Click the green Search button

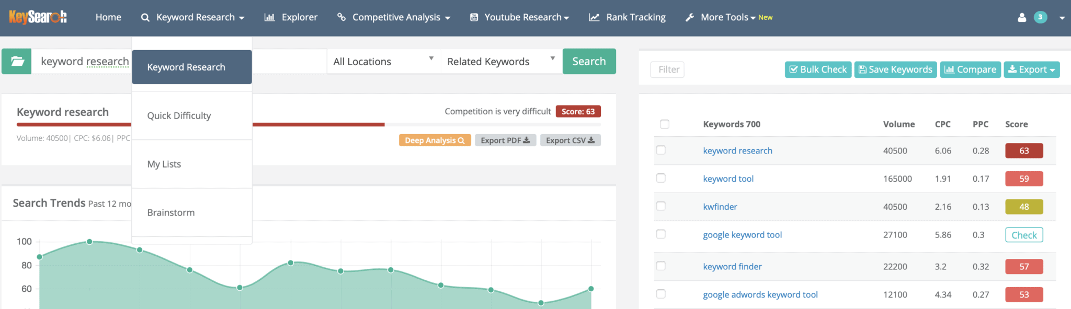tap(589, 61)
